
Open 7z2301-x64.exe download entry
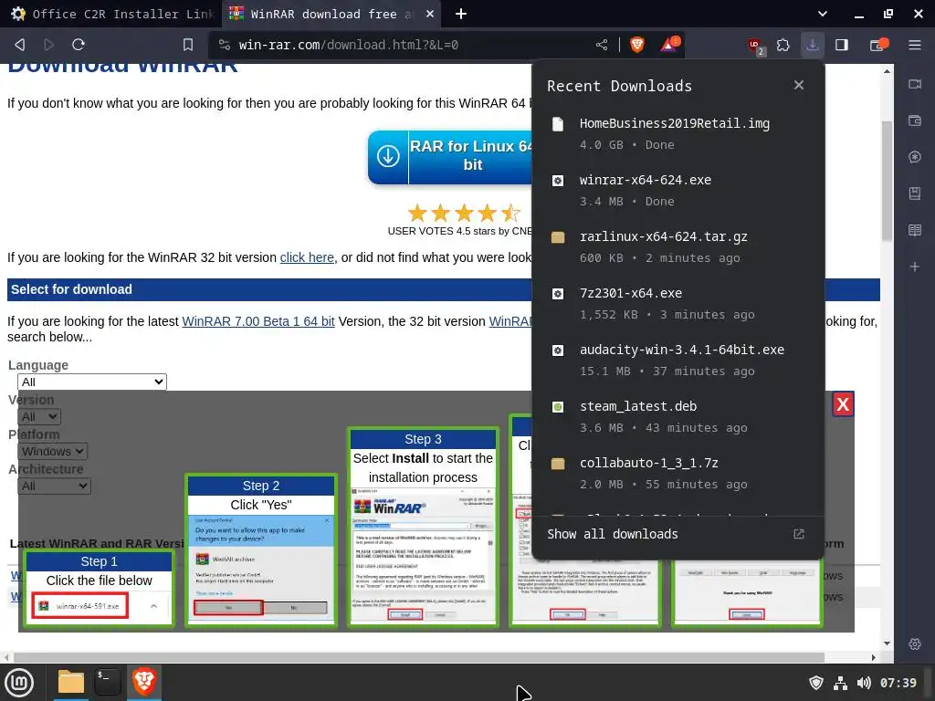pyautogui.click(x=678, y=303)
